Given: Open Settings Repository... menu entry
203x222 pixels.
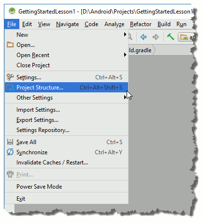Looking at the screenshot, I should click(66, 130).
